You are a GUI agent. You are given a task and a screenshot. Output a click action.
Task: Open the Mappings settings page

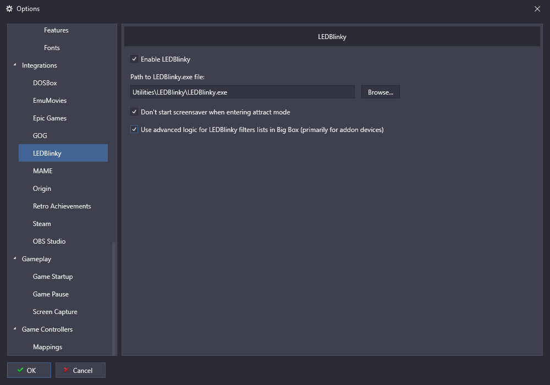click(48, 347)
